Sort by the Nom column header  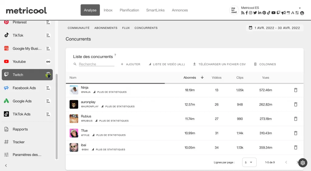(73, 77)
